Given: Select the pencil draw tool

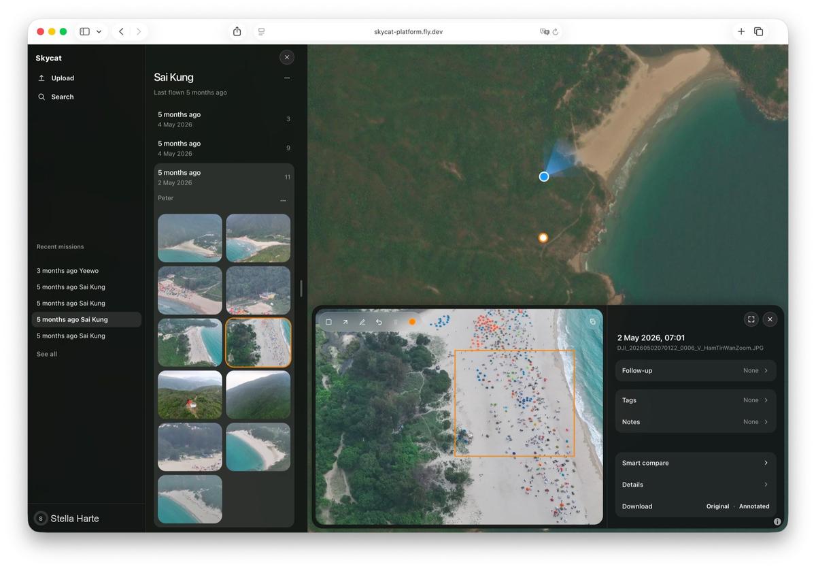Looking at the screenshot, I should [x=362, y=322].
